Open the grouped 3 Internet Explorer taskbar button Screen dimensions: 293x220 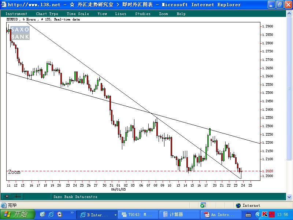tap(97, 215)
